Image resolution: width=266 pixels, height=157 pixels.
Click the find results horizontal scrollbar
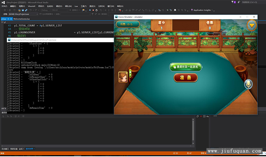tap(96, 146)
